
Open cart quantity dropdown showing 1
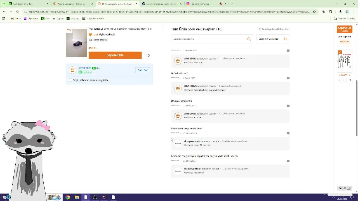click(x=341, y=80)
